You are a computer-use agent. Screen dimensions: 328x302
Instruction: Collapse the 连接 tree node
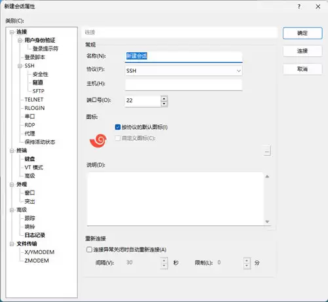[x=12, y=32]
